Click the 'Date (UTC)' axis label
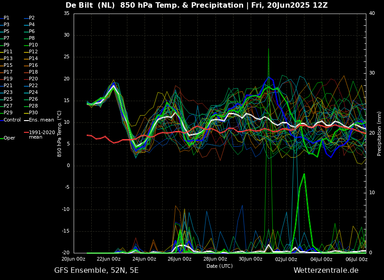The height and width of the screenshot is (280, 384). pos(220,266)
